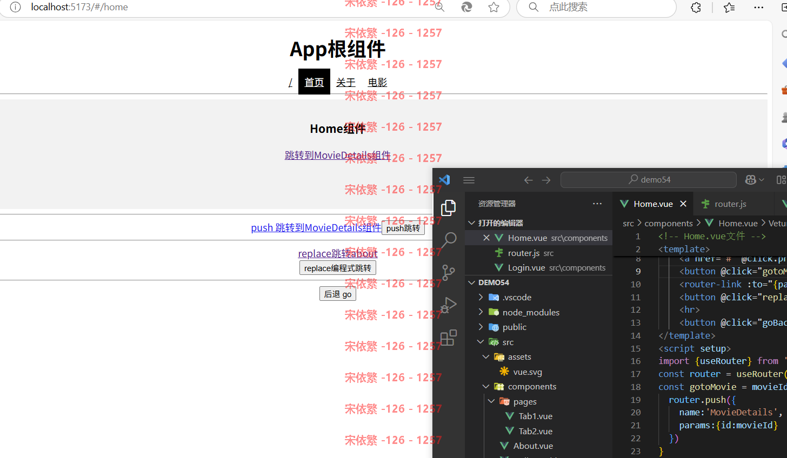Close Home.vue in open editors list
The height and width of the screenshot is (458, 787).
486,238
